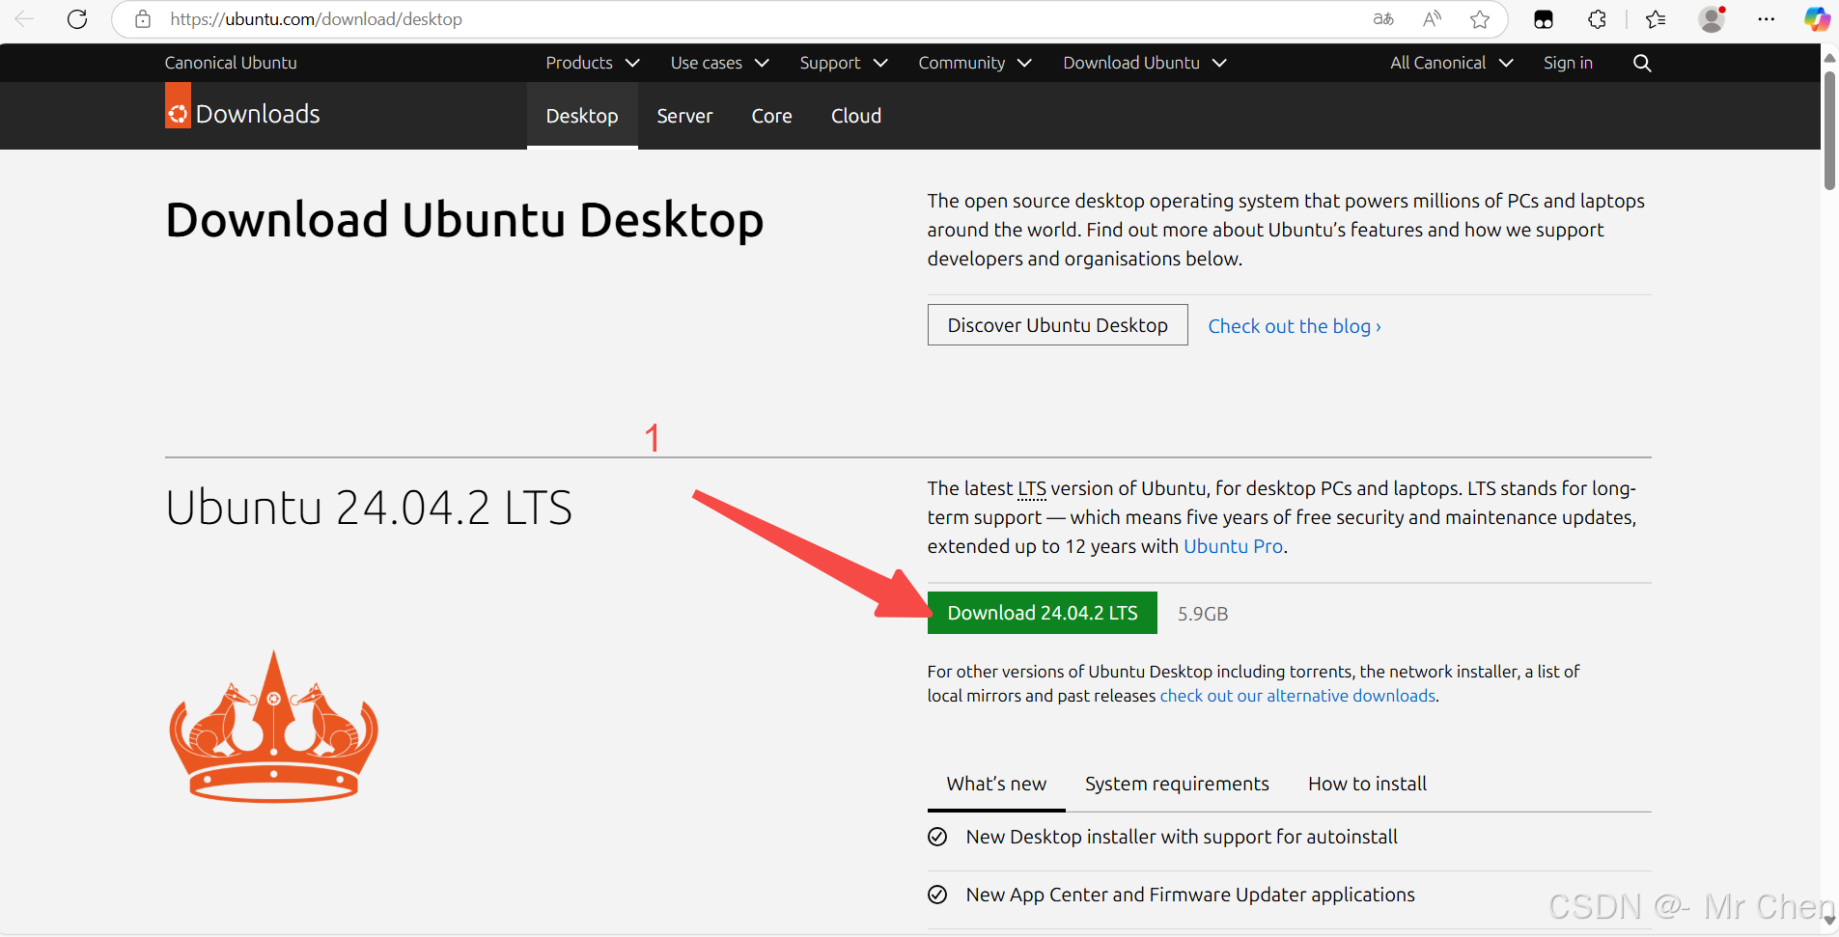The height and width of the screenshot is (937, 1839).
Task: Add page to favorites star icon
Action: click(1480, 19)
